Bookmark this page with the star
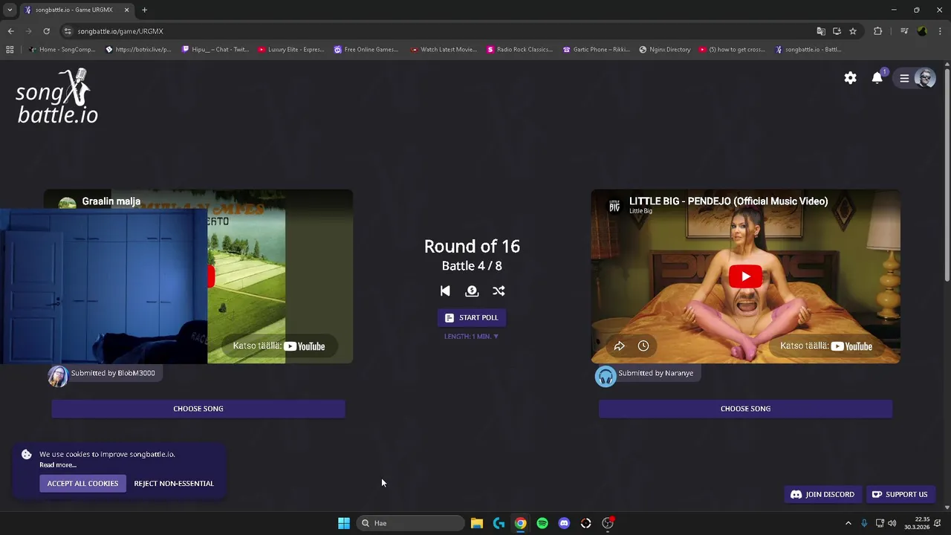 [x=853, y=31]
